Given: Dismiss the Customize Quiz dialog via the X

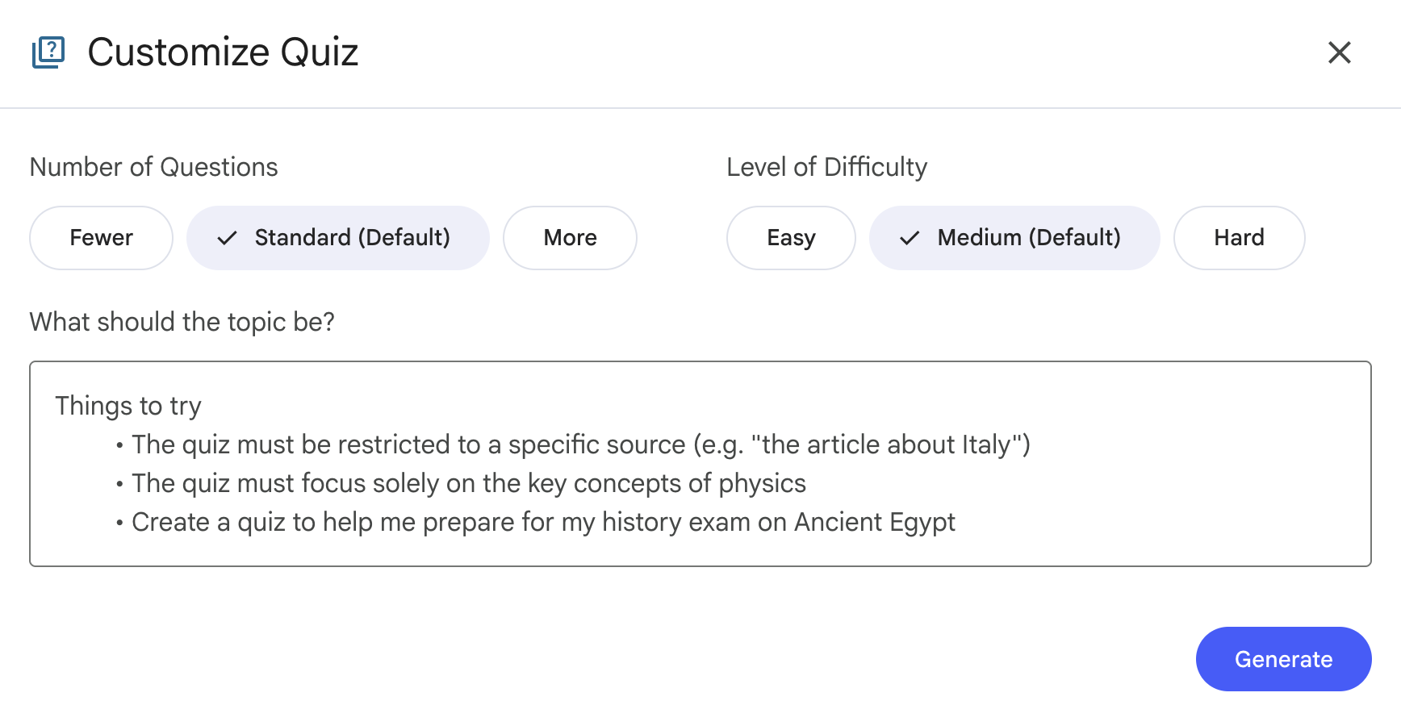Looking at the screenshot, I should click(1339, 52).
